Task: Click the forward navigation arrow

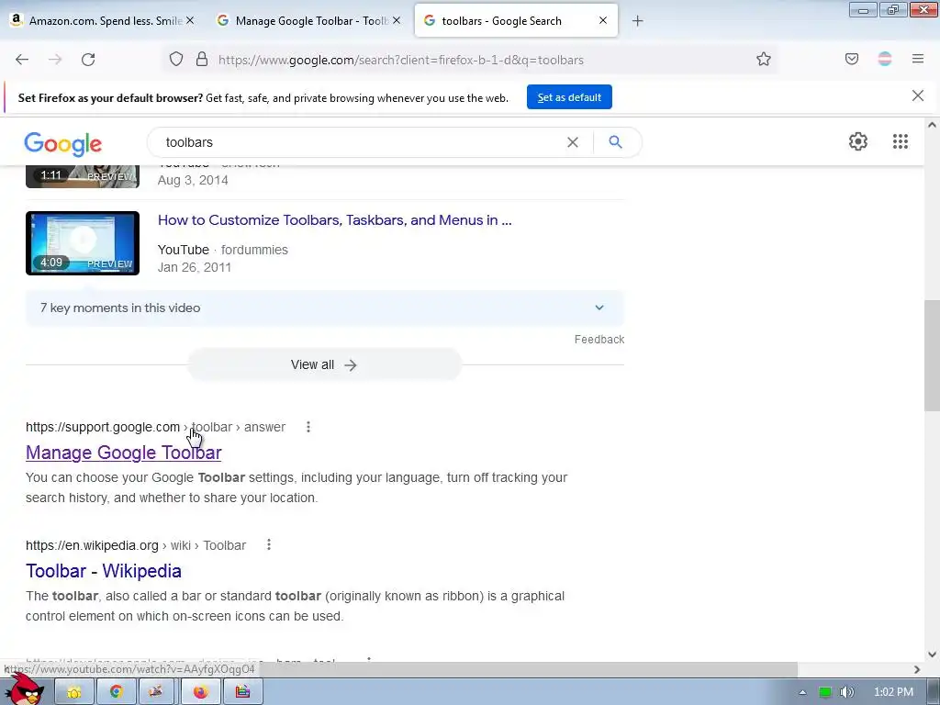Action: pyautogui.click(x=55, y=60)
